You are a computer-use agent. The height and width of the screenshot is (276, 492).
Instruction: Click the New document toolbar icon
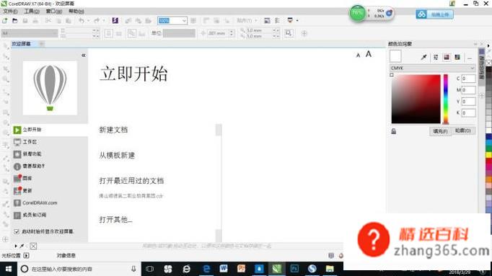pyautogui.click(x=5, y=21)
